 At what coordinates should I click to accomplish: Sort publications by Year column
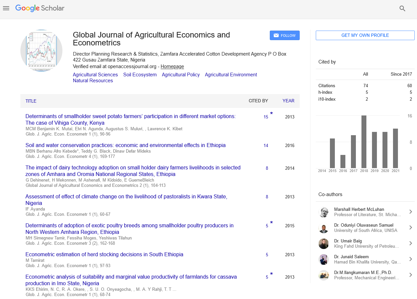tap(288, 101)
